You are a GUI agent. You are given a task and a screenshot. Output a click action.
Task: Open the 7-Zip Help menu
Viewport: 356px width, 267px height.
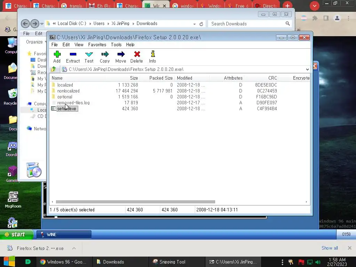tap(130, 45)
